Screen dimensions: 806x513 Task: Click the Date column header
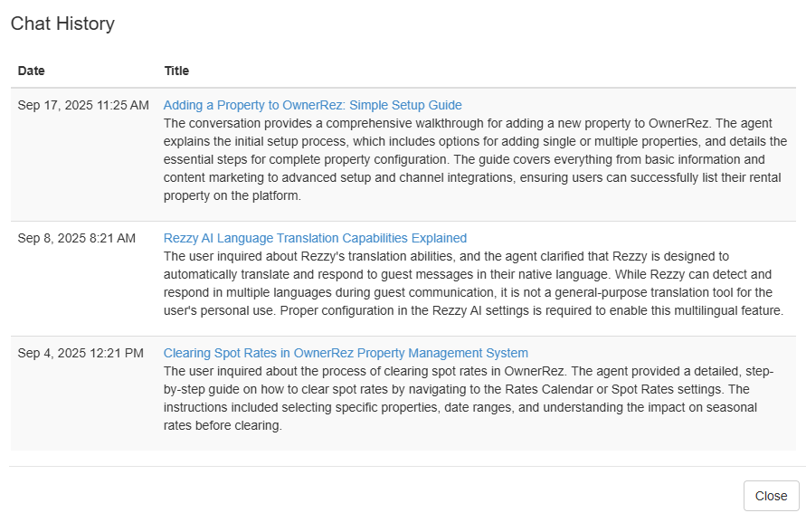pyautogui.click(x=31, y=71)
